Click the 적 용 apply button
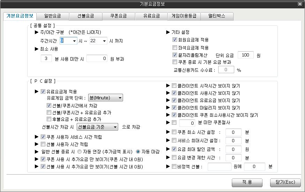The image size is (305, 192). pyautogui.click(x=247, y=182)
